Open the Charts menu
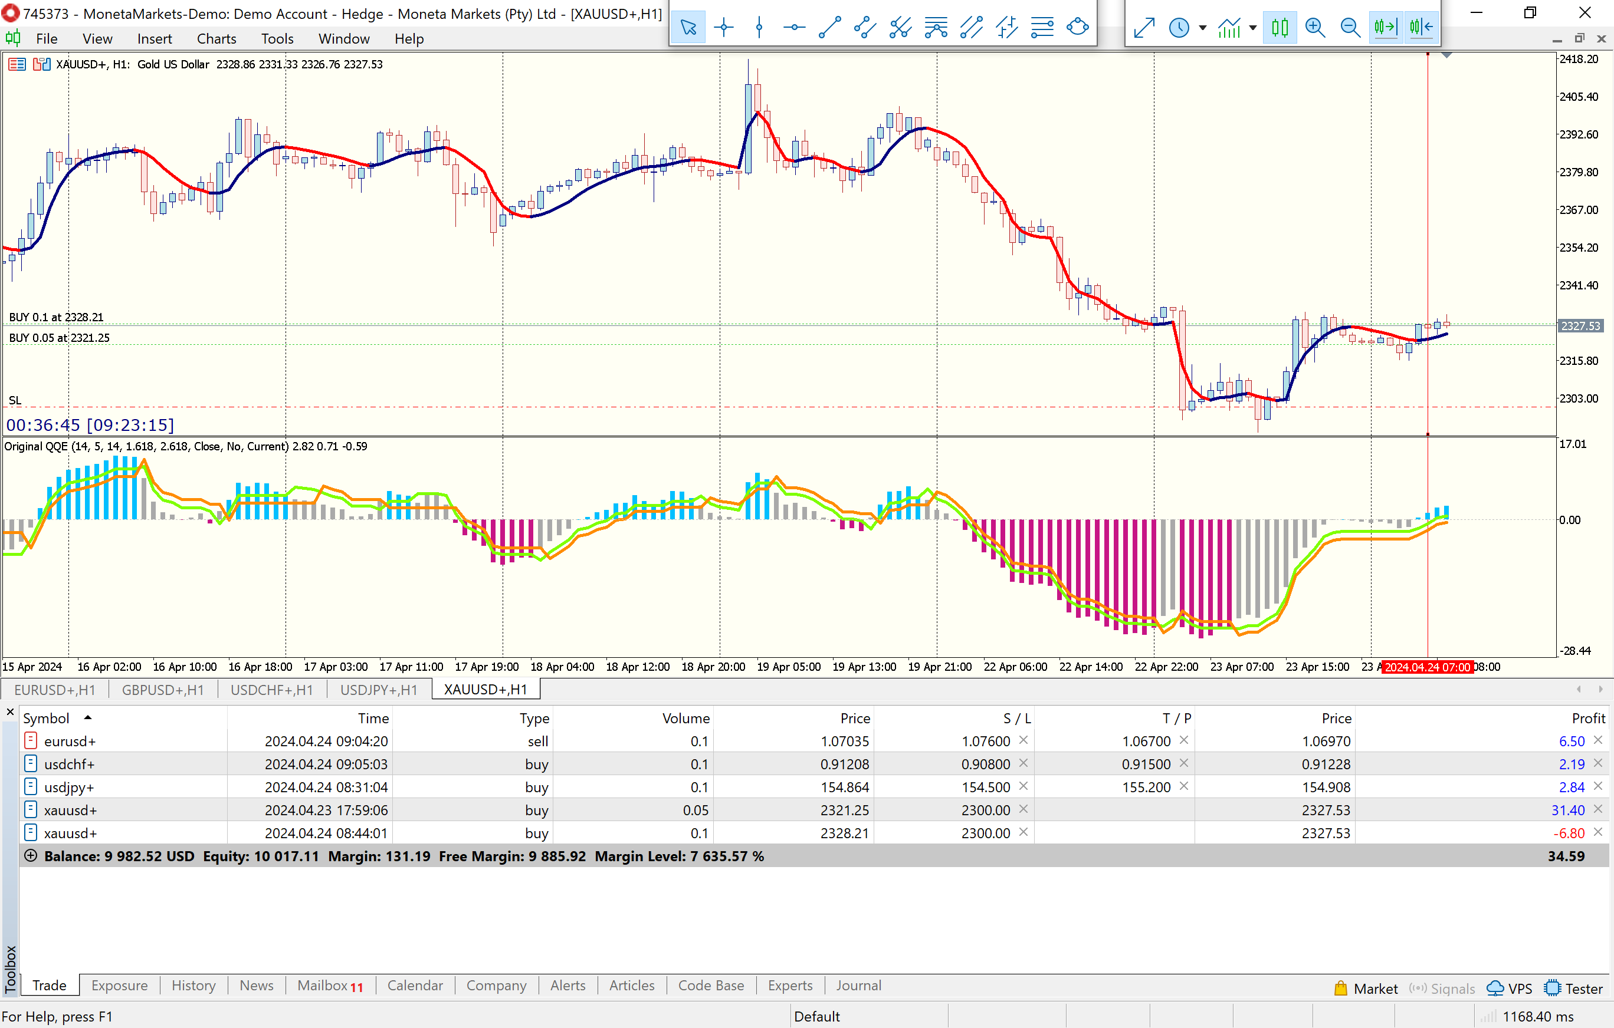 click(x=216, y=39)
